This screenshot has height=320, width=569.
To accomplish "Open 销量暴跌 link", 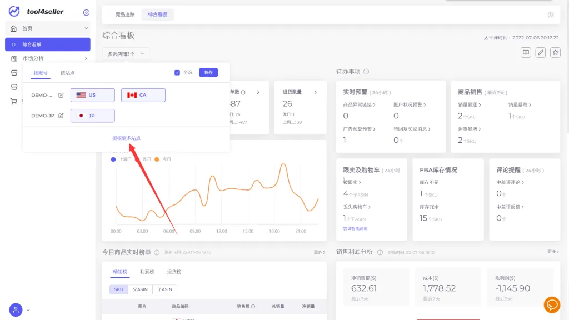I will point(520,104).
